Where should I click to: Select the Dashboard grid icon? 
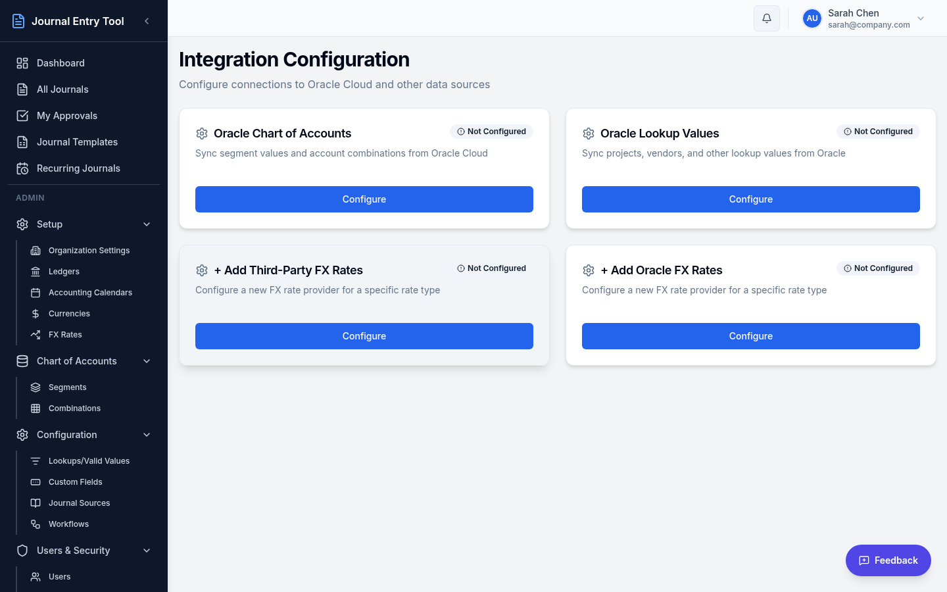pyautogui.click(x=21, y=62)
